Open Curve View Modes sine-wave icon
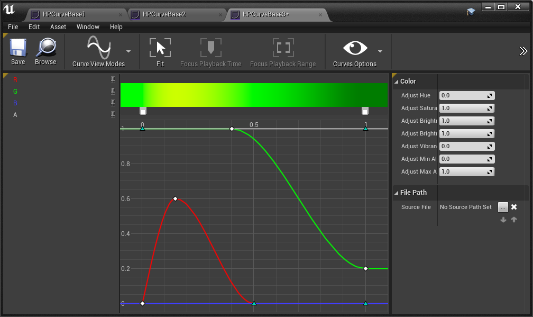 click(98, 47)
